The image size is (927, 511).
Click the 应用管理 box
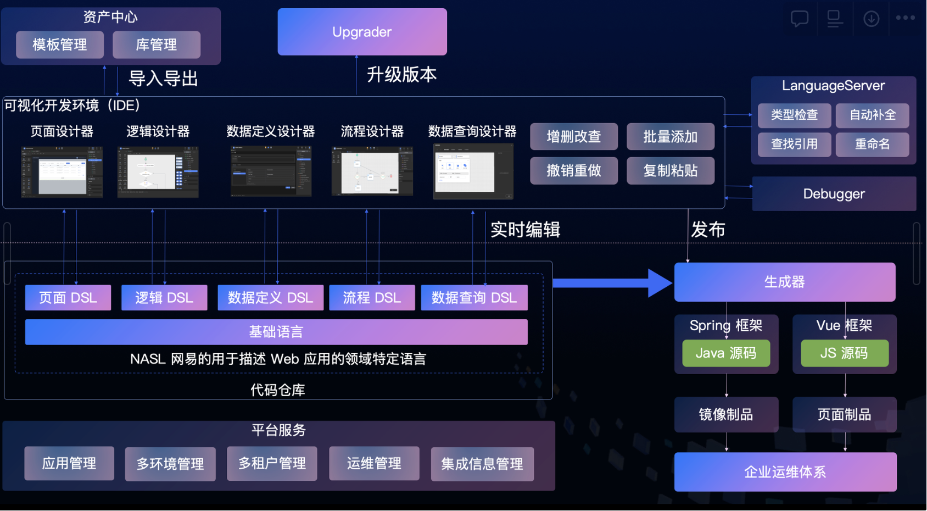pos(69,463)
